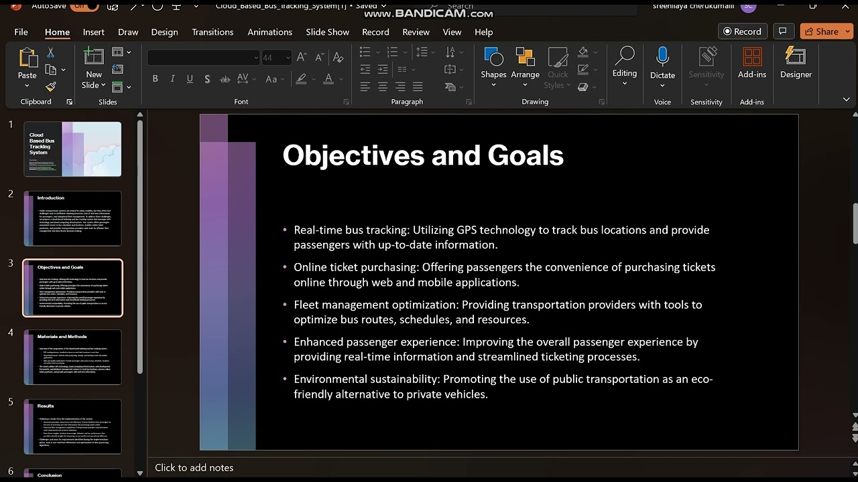This screenshot has height=482, width=858.
Task: Toggle Underline formatting
Action: pos(190,79)
